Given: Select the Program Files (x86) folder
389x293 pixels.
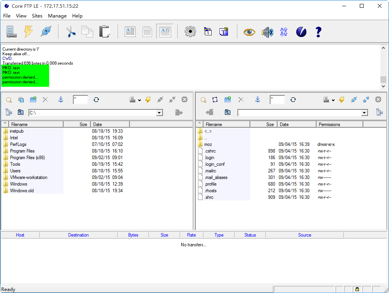Looking at the screenshot, I should click(x=27, y=158).
